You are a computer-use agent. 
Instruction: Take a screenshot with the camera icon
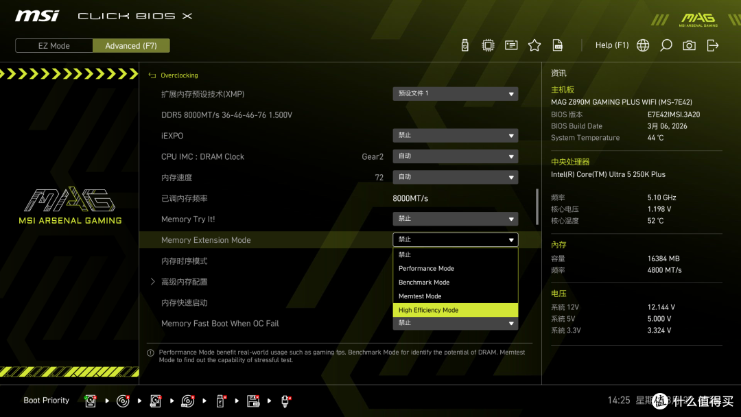tap(689, 45)
